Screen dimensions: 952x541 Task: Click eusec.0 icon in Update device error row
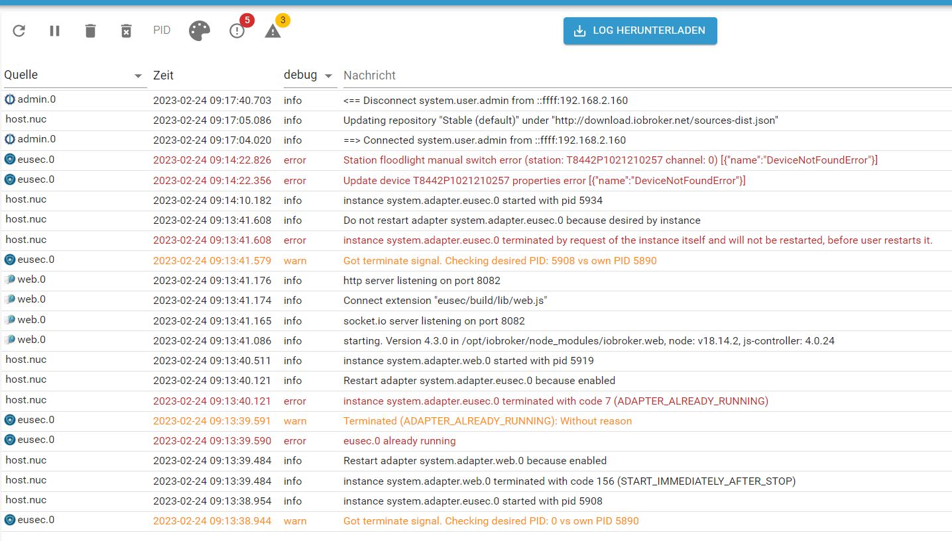(x=10, y=179)
